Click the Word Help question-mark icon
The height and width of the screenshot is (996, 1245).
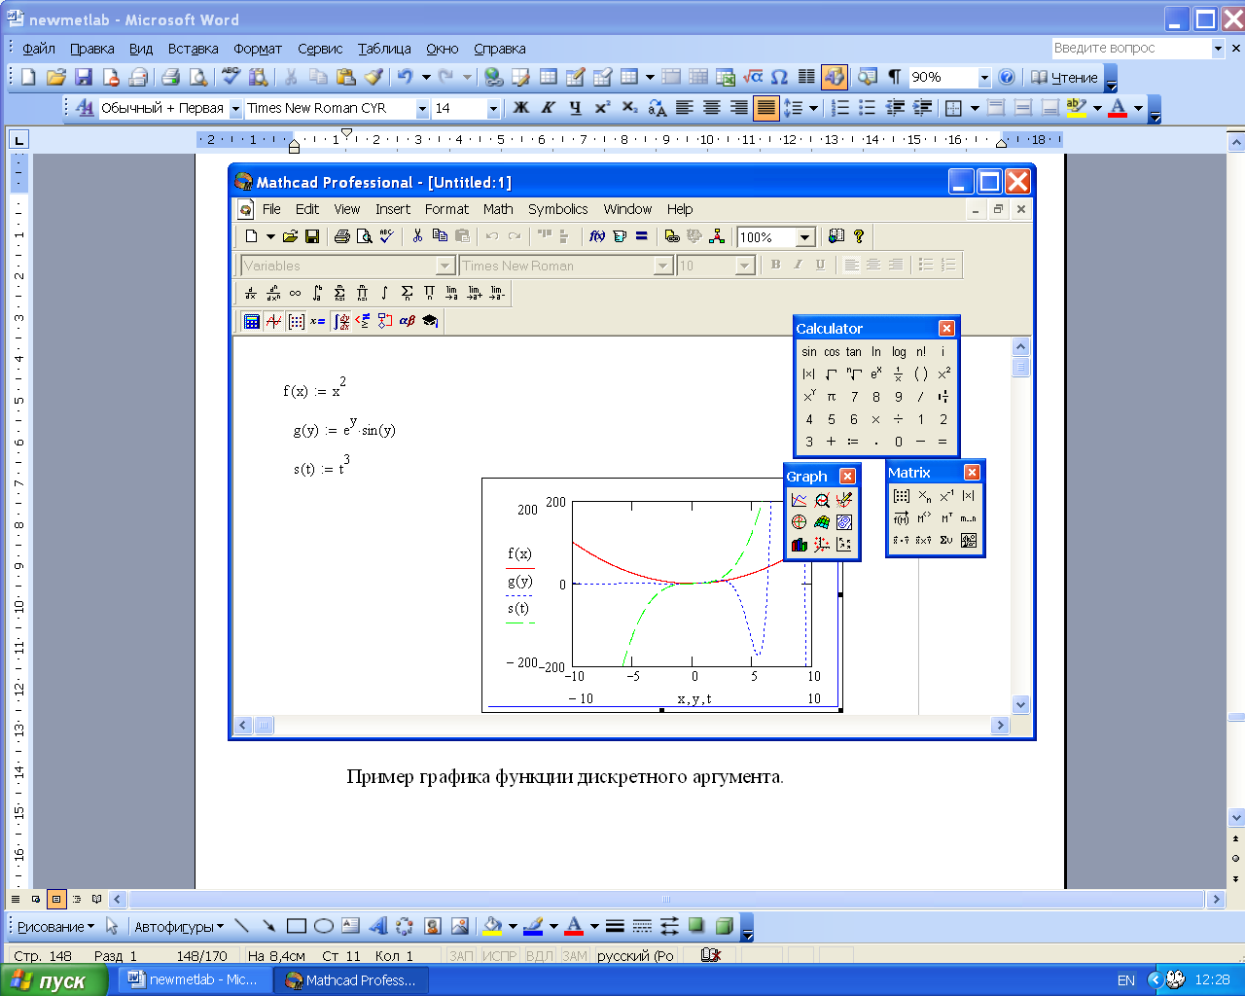click(x=1007, y=77)
